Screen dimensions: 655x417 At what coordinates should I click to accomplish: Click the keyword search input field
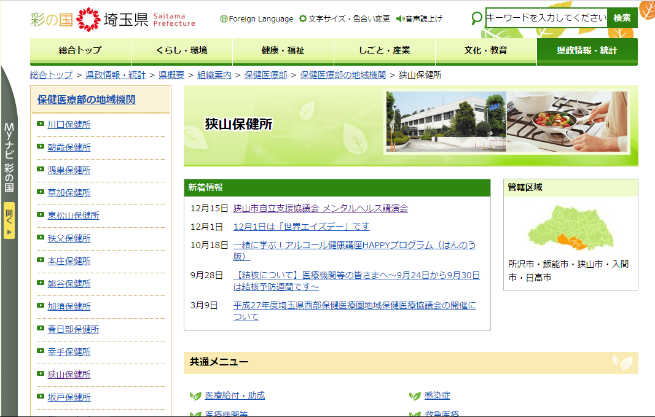(x=546, y=18)
